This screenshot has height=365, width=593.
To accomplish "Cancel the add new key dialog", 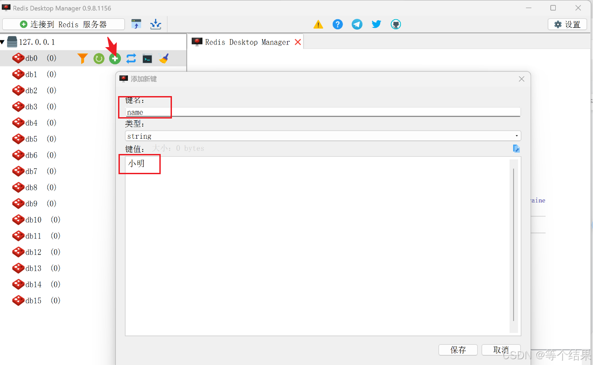I will click(x=501, y=350).
